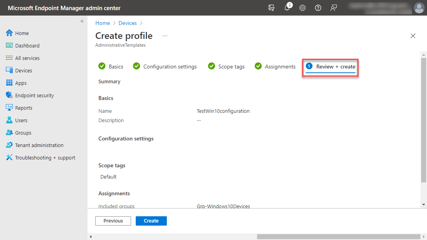Switch to the Configuration settings step
Screen dimensions: 427x240
pyautogui.click(x=170, y=66)
